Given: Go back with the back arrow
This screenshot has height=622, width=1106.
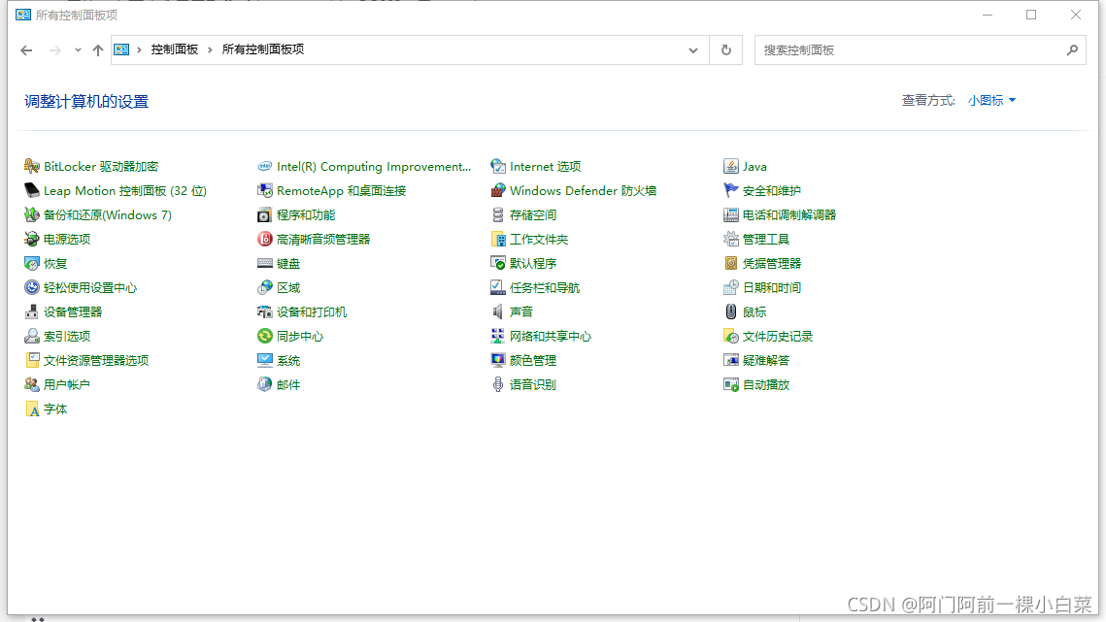Looking at the screenshot, I should pos(26,50).
